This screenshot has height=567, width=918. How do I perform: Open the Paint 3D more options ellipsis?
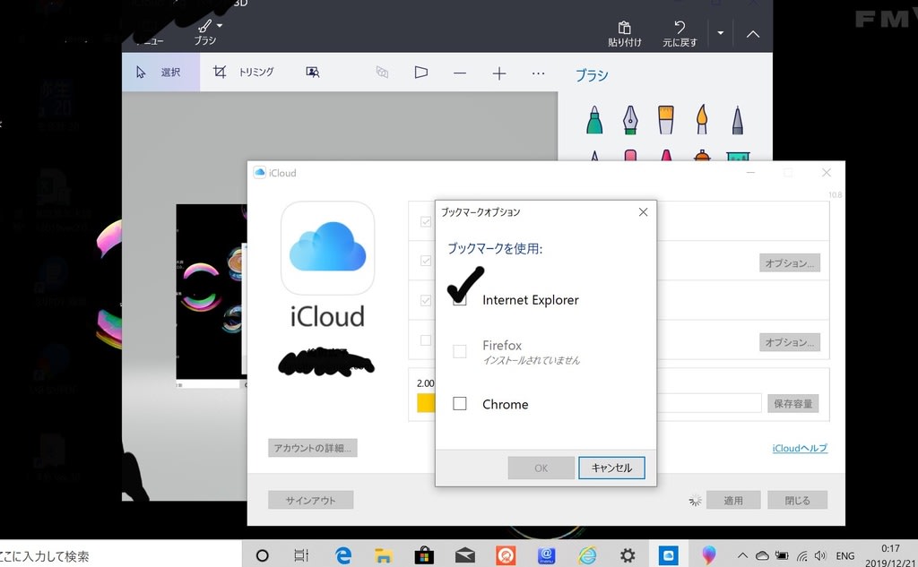[538, 73]
